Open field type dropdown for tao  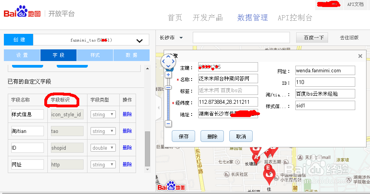pyautogui.click(x=103, y=131)
